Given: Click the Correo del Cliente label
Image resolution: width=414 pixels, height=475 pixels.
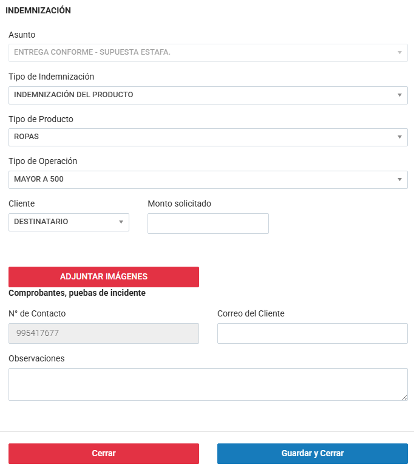Looking at the screenshot, I should (251, 313).
